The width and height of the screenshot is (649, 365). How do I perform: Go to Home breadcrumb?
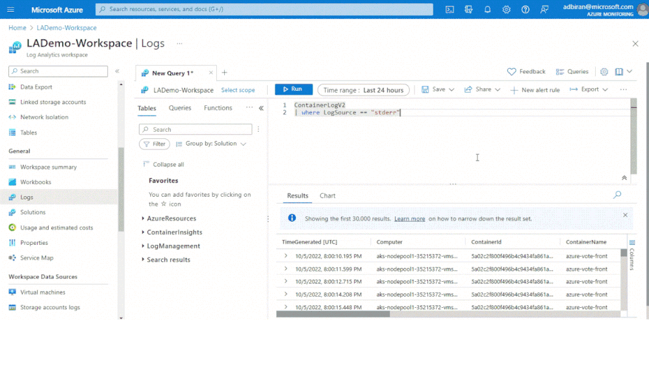pyautogui.click(x=18, y=28)
